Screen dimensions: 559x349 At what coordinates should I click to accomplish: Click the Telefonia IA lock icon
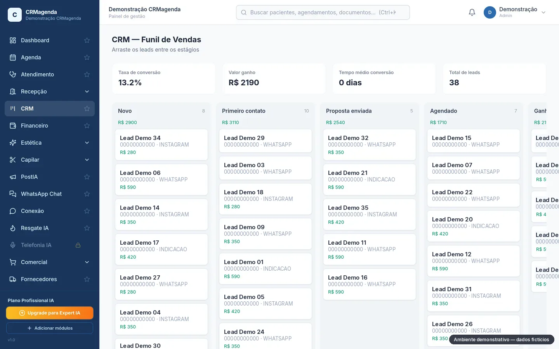click(78, 245)
